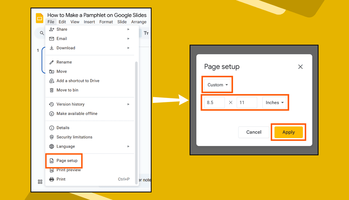Image resolution: width=349 pixels, height=200 pixels.
Task: Select the Share option with its person icon
Action: (x=52, y=29)
